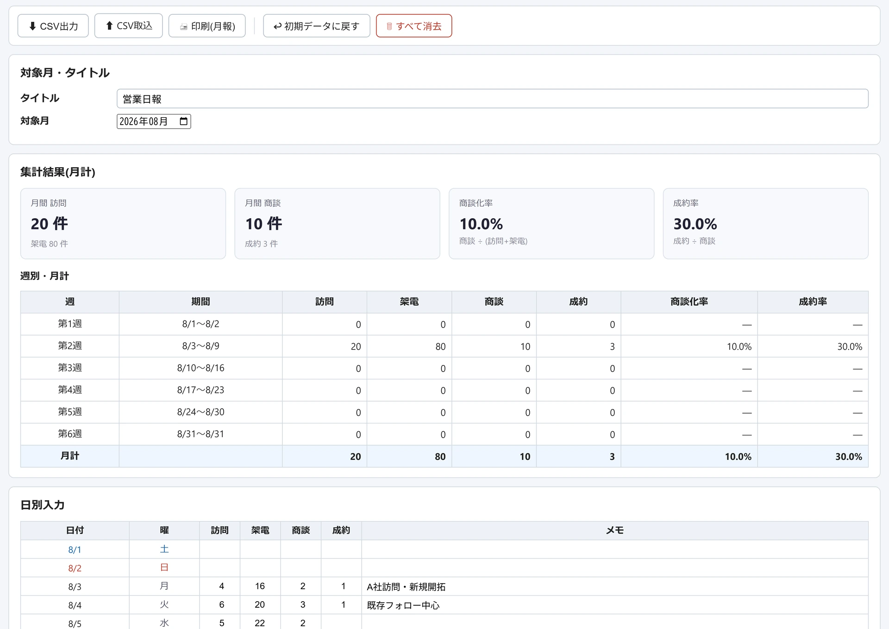Click the 日付 header in daily table
889x629 pixels.
(75, 530)
